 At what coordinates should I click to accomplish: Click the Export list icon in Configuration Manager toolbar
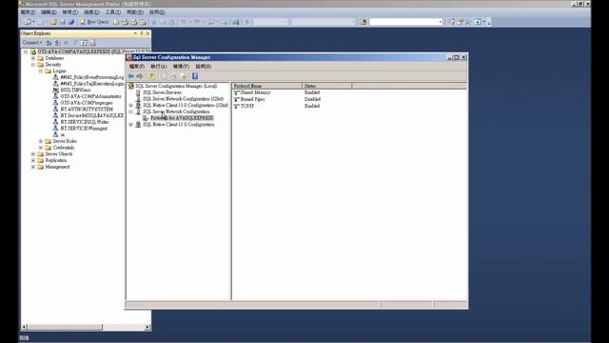coord(184,76)
